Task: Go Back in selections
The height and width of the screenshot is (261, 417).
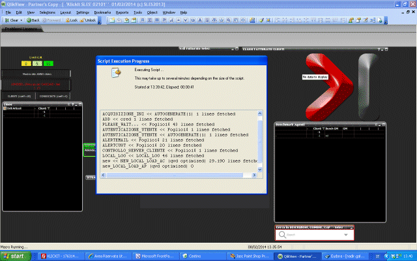Action: [x=33, y=20]
